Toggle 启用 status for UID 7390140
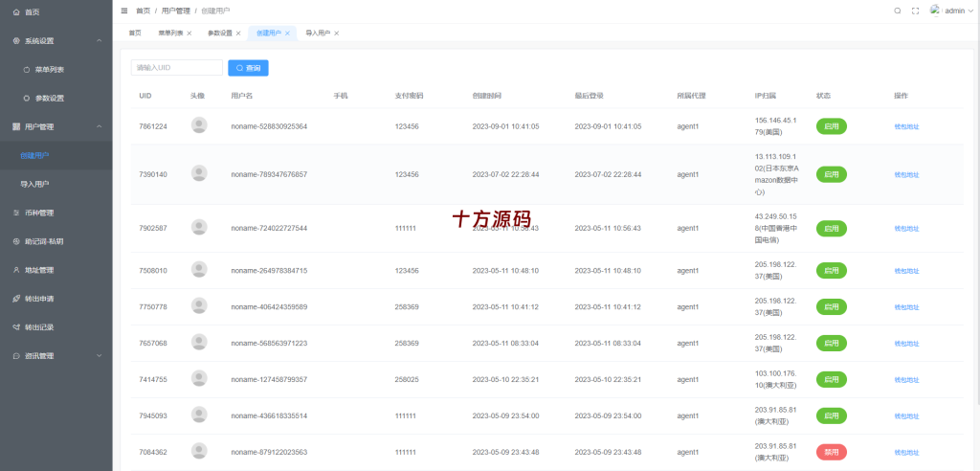 click(x=832, y=174)
